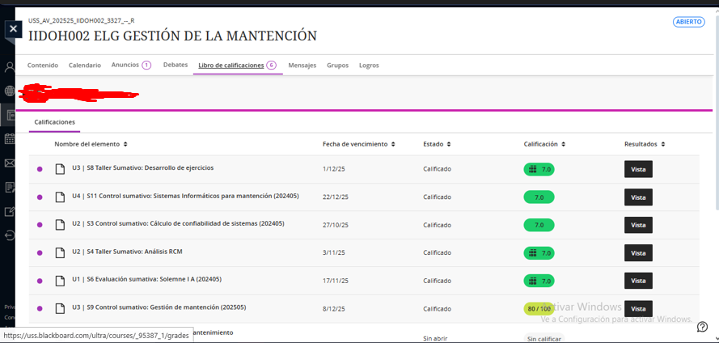The height and width of the screenshot is (343, 719).
Task: Open the messages envelope icon in the sidebar
Action: pyautogui.click(x=10, y=163)
